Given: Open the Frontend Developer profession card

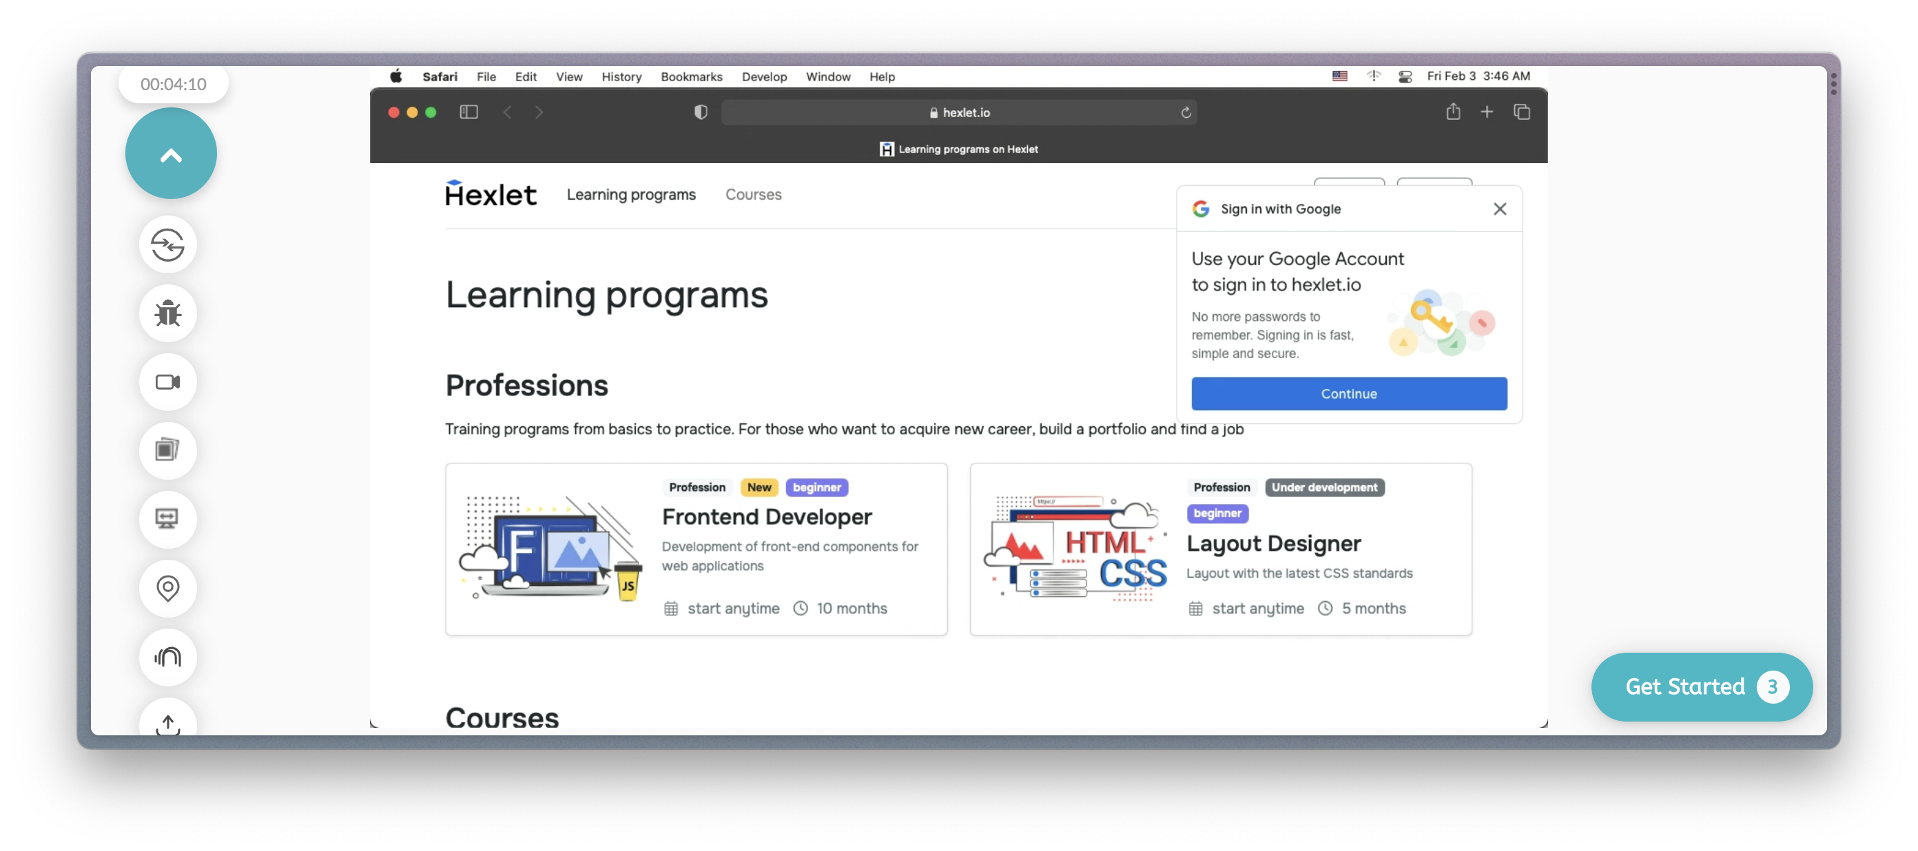Looking at the screenshot, I should point(695,549).
